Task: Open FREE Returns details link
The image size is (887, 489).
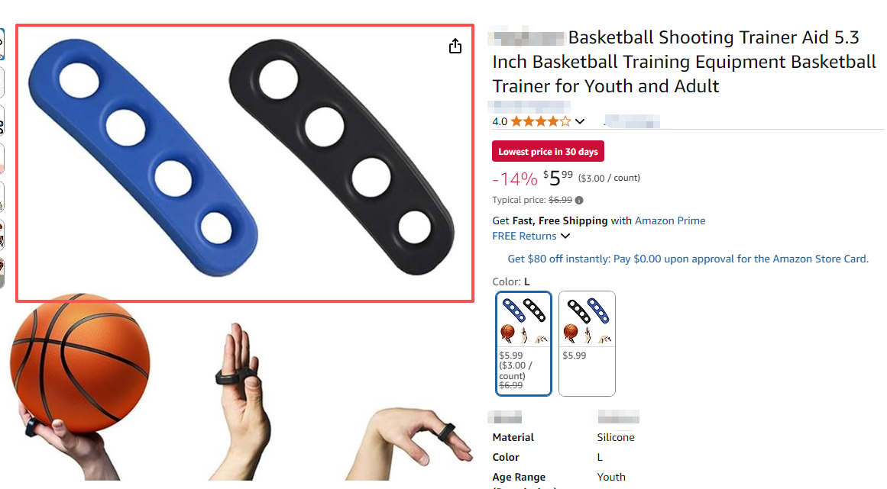Action: click(x=524, y=236)
